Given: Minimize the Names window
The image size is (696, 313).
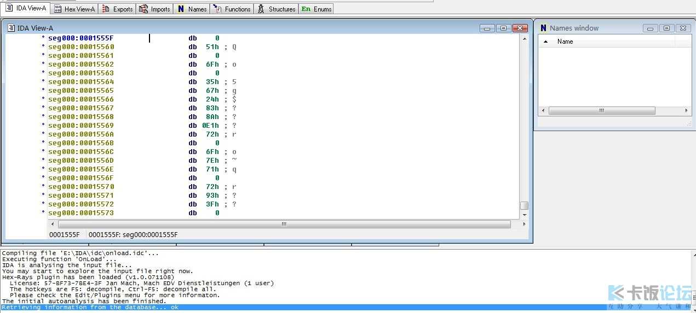Looking at the screenshot, I should [650, 28].
